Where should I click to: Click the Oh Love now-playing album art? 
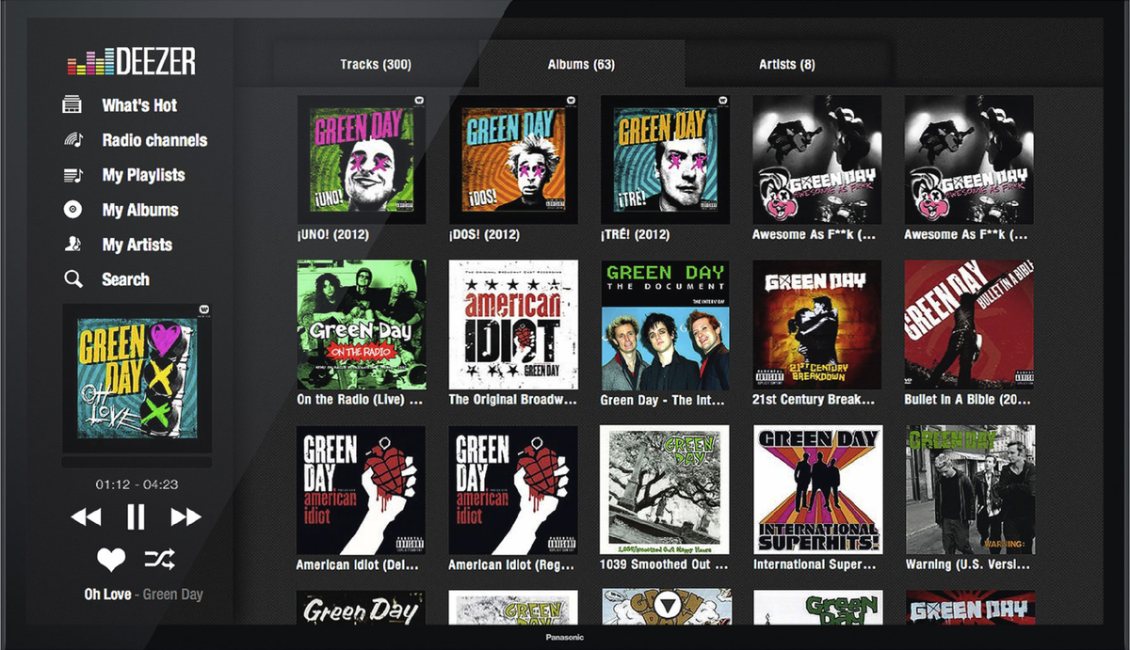(x=137, y=378)
